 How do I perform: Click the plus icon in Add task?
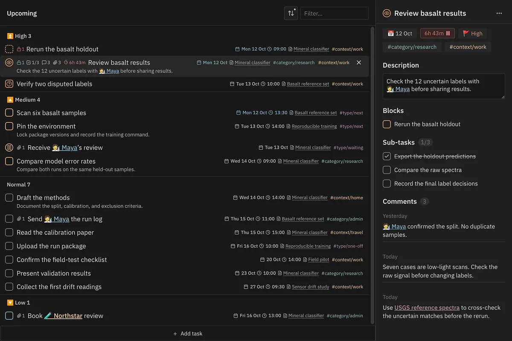(x=175, y=334)
